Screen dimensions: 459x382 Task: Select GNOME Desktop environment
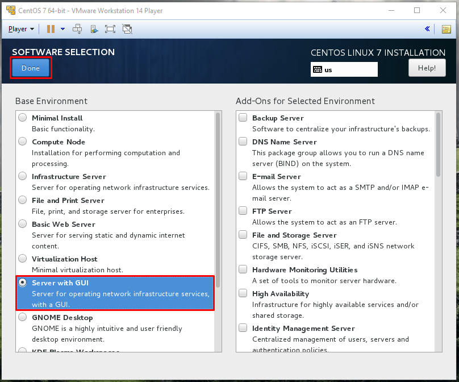tap(23, 317)
